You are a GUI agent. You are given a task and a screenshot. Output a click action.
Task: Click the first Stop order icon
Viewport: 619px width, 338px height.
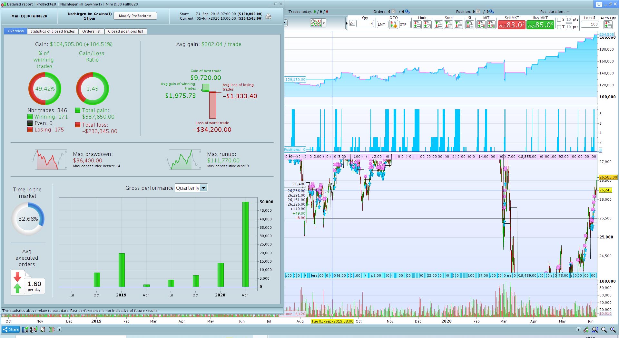[x=438, y=24]
